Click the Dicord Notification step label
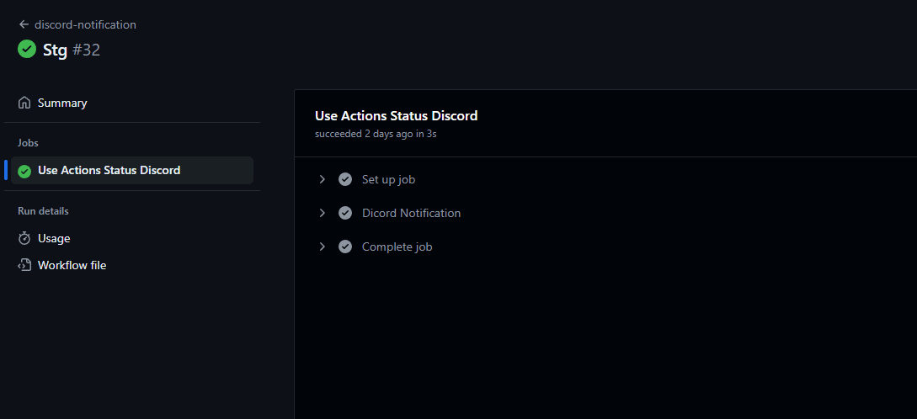 point(411,214)
